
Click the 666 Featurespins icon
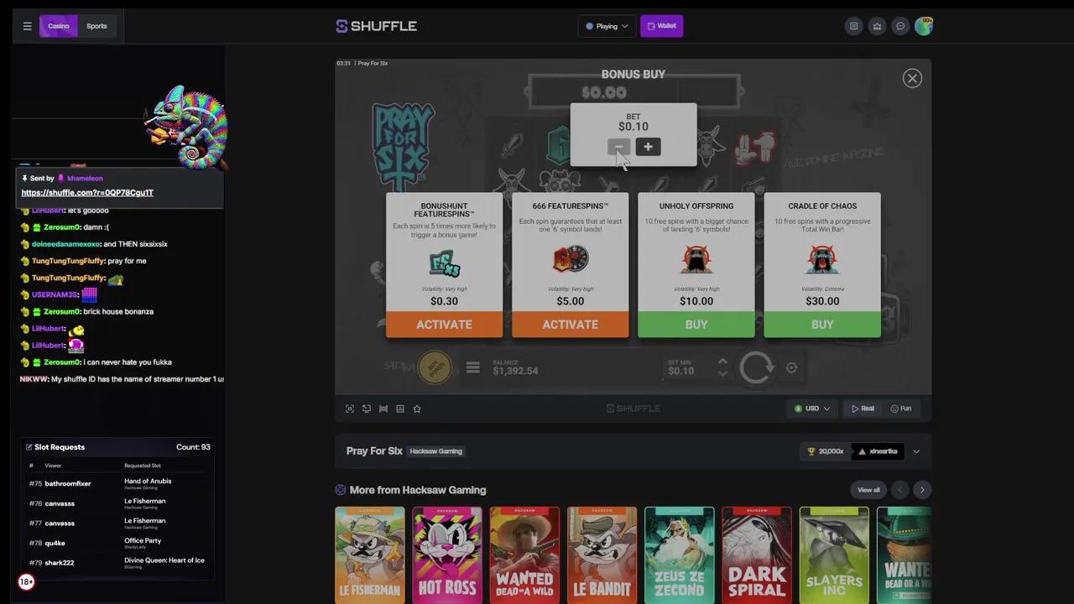(x=571, y=259)
